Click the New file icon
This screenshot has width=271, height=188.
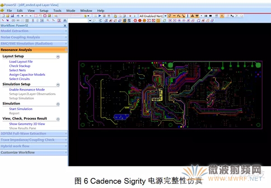point(3,16)
